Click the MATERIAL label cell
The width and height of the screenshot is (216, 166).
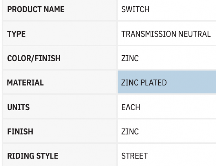(x=60, y=82)
